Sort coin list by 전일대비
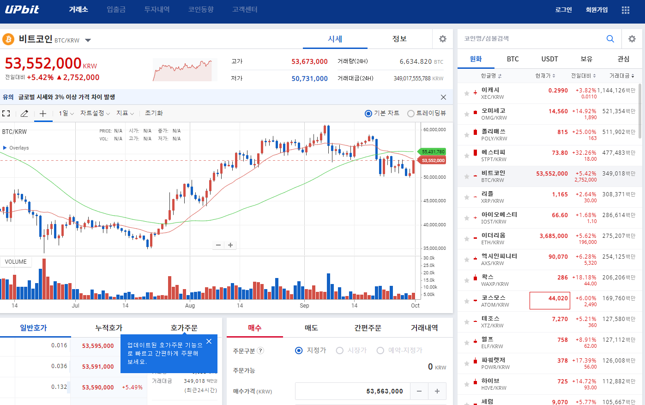 click(584, 76)
